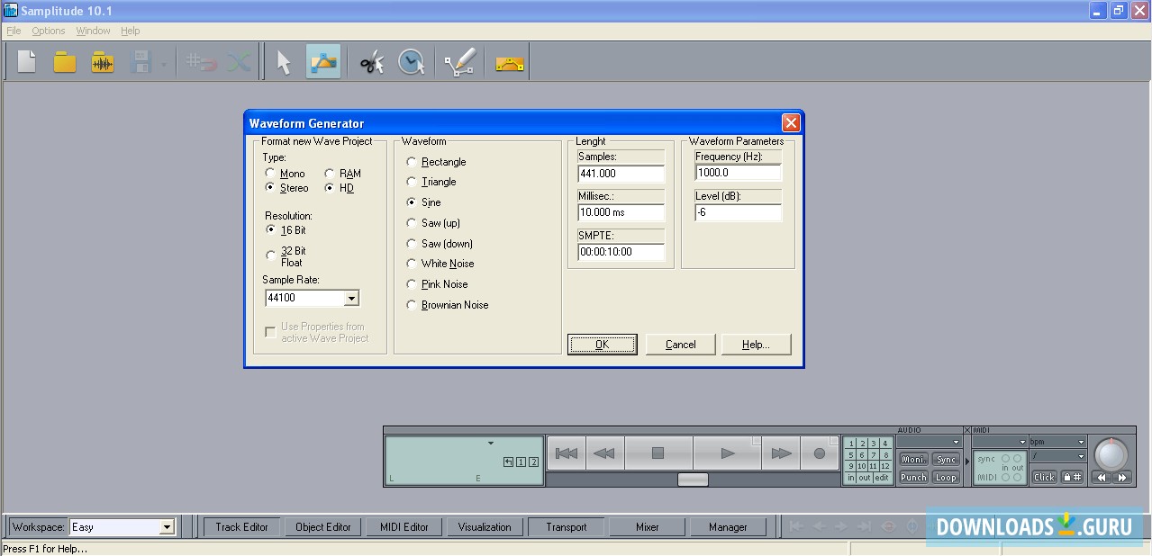The width and height of the screenshot is (1152, 556).
Task: Select the arrow mouse mode tool
Action: point(282,61)
